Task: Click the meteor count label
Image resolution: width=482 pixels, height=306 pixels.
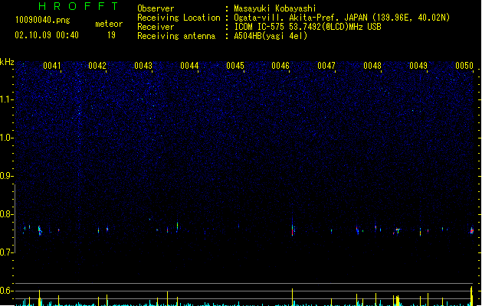Action: [109, 24]
